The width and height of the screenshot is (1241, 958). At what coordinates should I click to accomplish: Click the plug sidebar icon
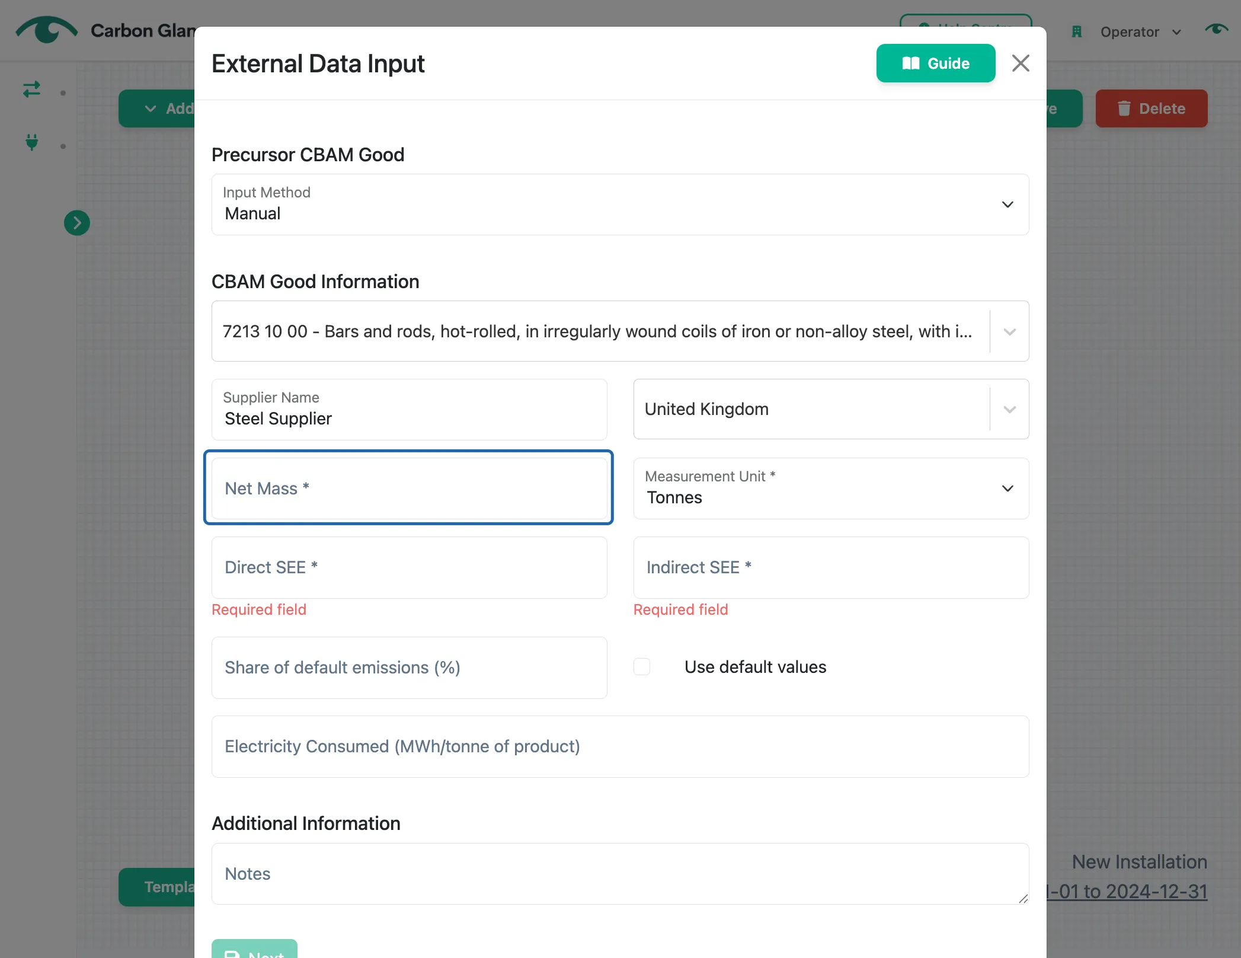(x=32, y=142)
